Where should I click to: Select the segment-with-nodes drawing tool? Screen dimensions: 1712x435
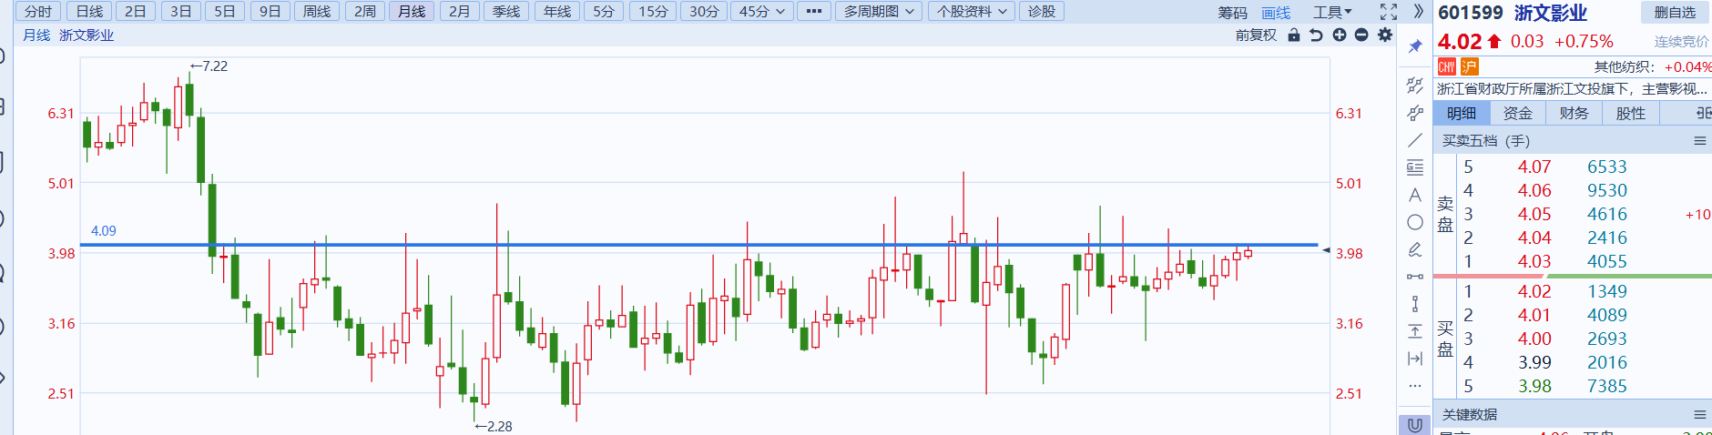1414,113
